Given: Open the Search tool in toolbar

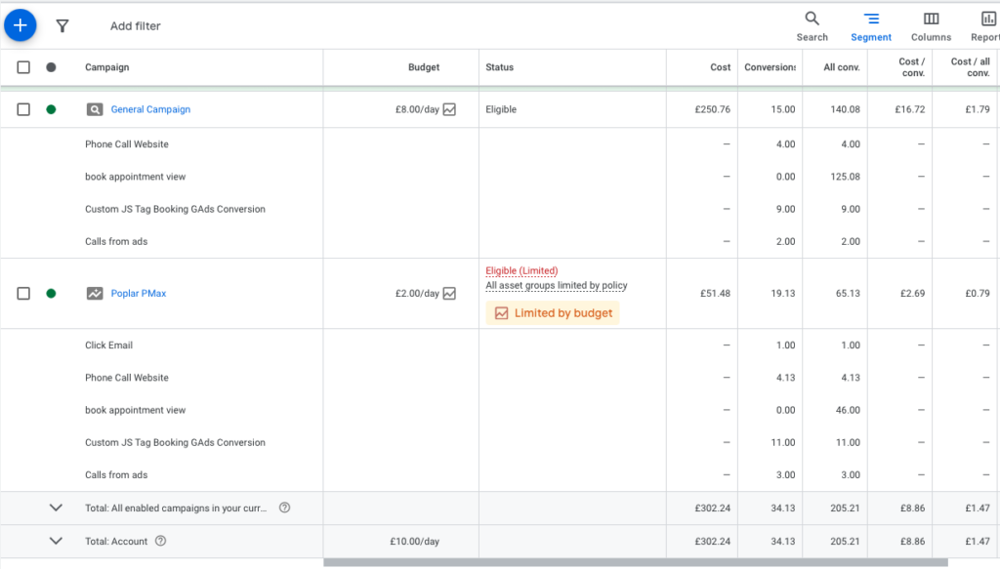Looking at the screenshot, I should pyautogui.click(x=812, y=26).
